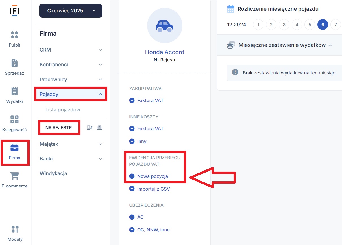Open Moduły icon in sidebar
Image resolution: width=342 pixels, height=245 pixels.
pos(15,229)
